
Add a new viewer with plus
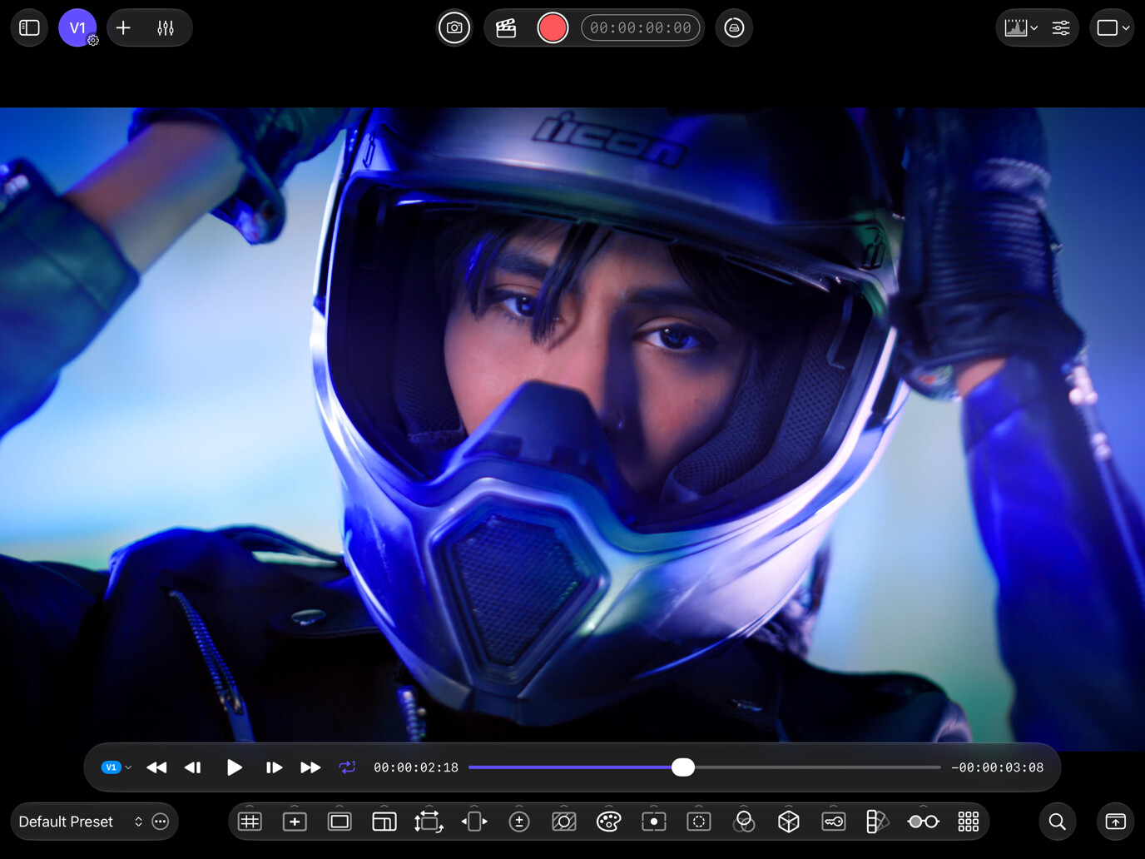click(123, 27)
